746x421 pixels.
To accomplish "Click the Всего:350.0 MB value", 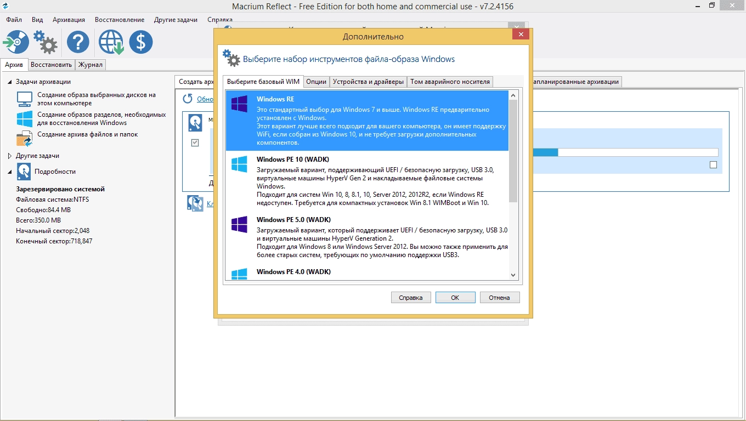I will (38, 220).
